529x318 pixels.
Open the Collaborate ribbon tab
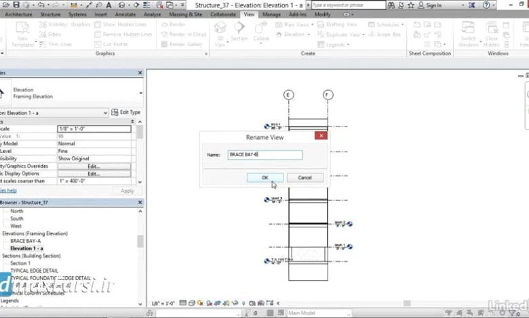[x=223, y=14]
